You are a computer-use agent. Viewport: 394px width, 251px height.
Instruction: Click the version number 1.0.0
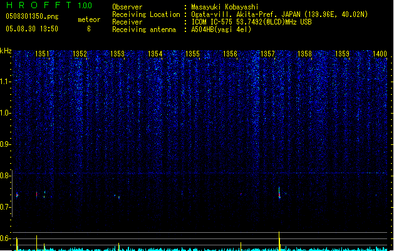(x=85, y=5)
